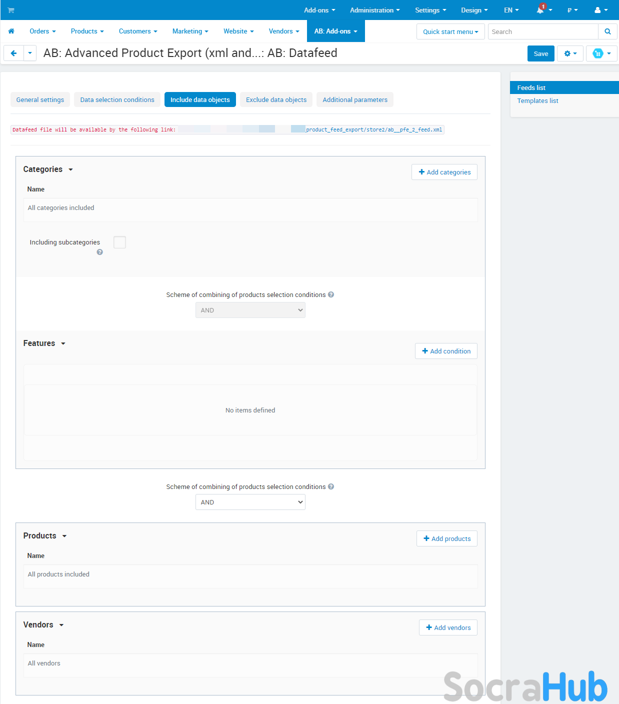Click the 'No items defined' text
619x704 pixels.
point(250,410)
